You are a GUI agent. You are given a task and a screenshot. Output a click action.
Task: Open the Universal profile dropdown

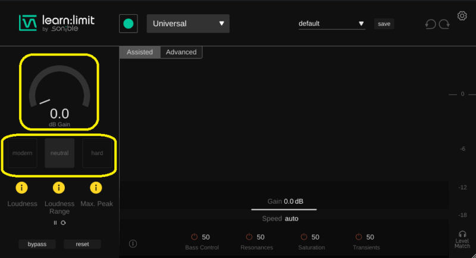188,24
